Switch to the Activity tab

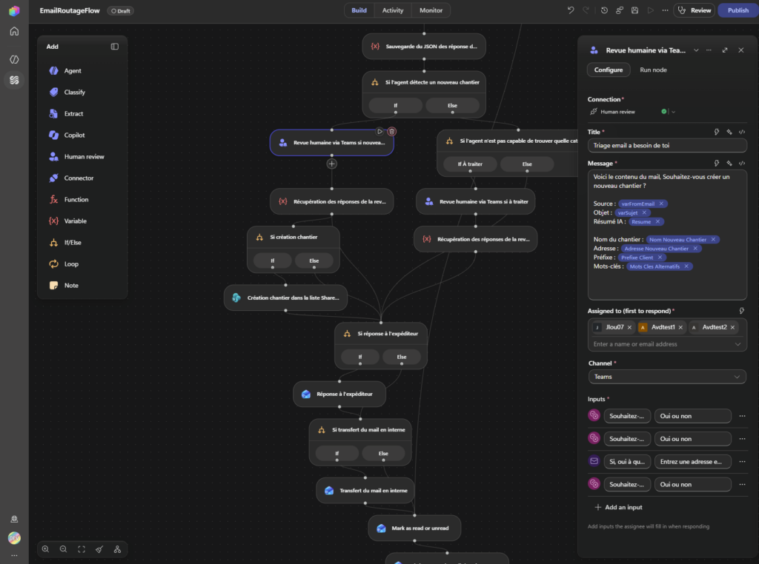coord(393,10)
